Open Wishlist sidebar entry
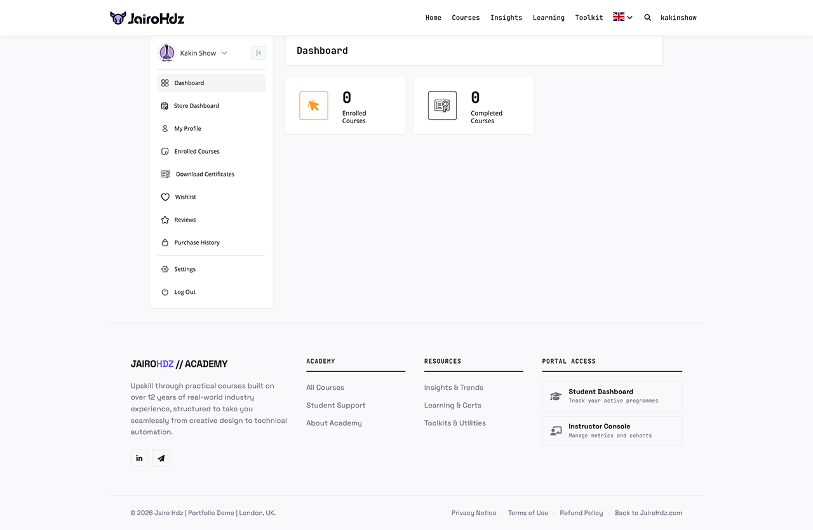Viewport: 813px width, 530px height. click(212, 197)
